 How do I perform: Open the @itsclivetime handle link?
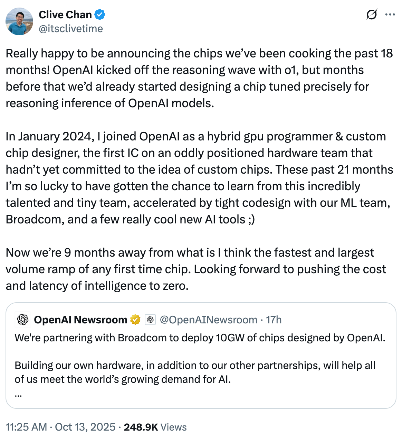tap(71, 28)
